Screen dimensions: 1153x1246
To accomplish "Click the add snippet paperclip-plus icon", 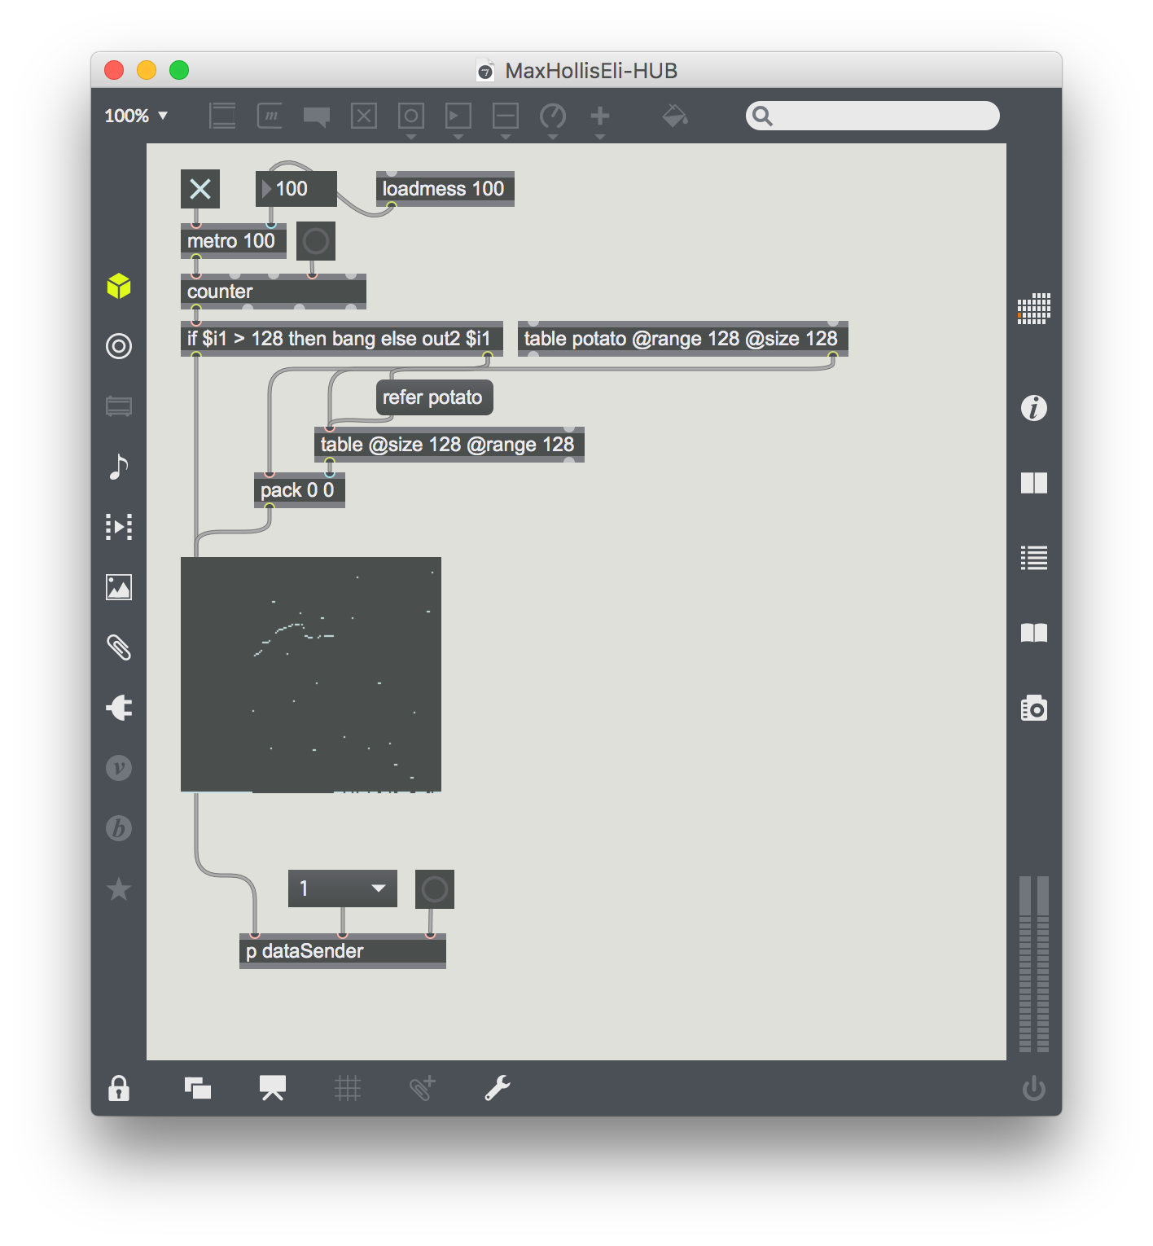I will 423,1088.
